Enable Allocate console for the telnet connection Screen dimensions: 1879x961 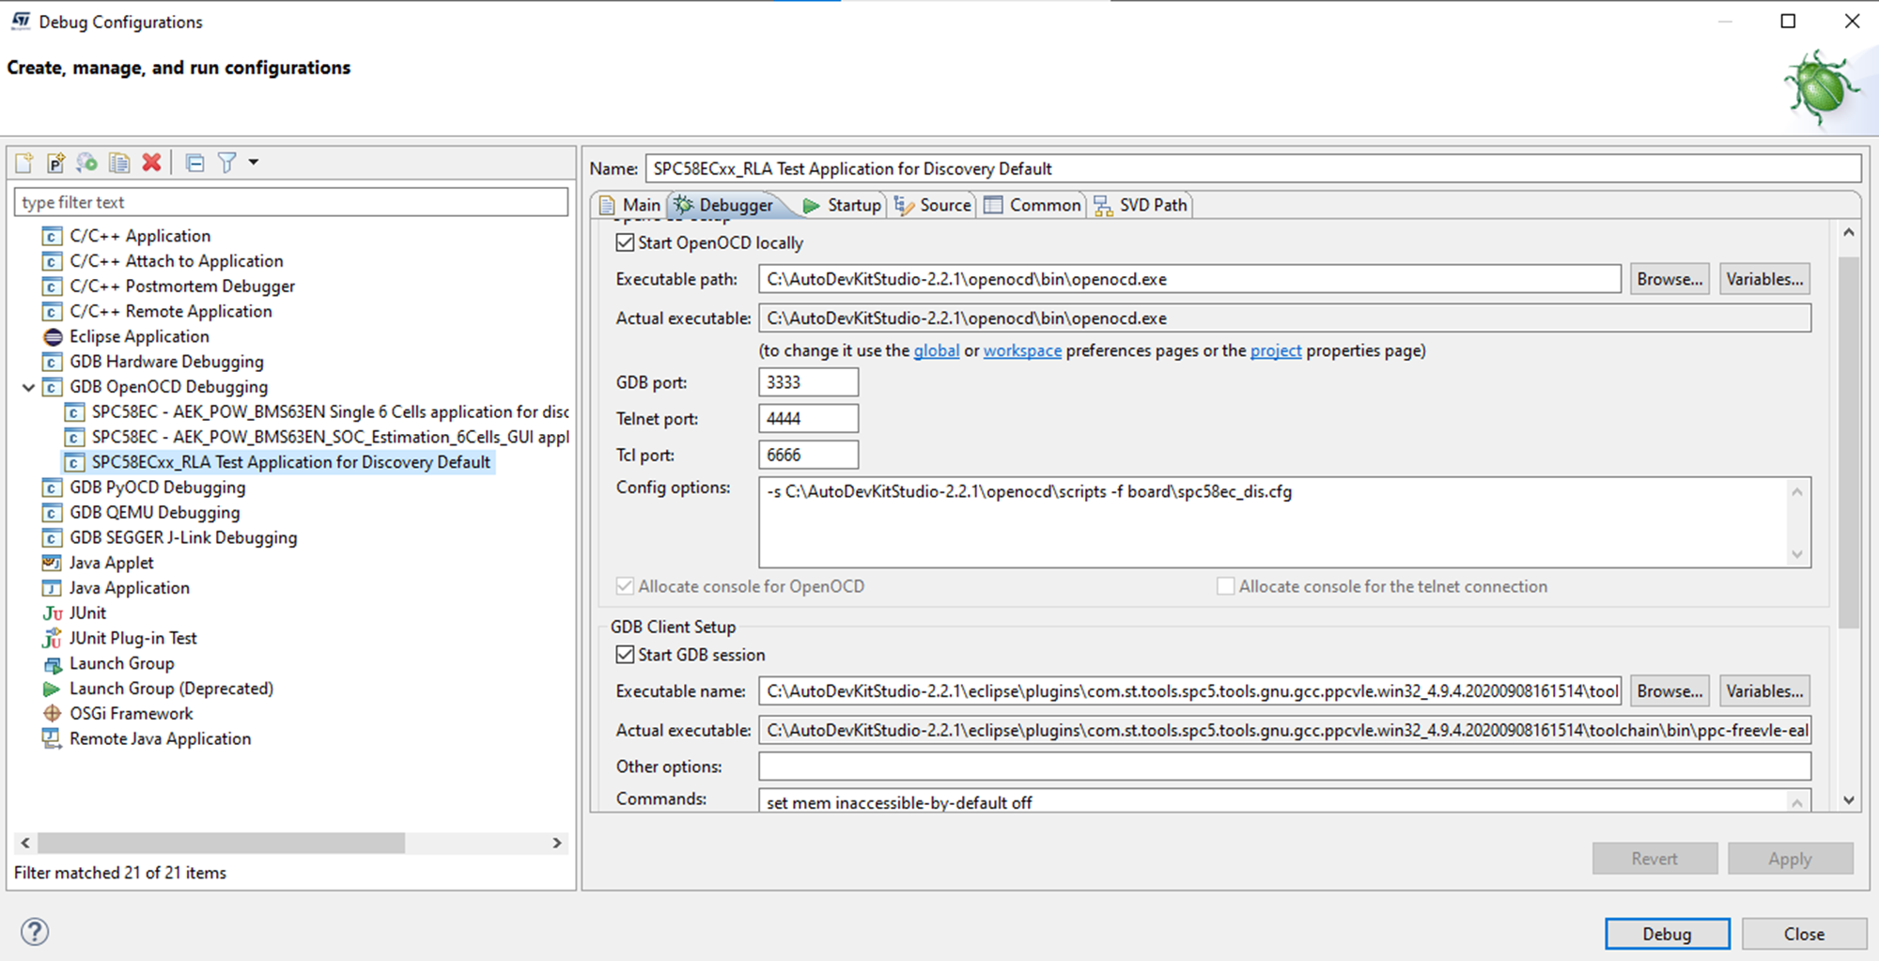[x=1225, y=585]
